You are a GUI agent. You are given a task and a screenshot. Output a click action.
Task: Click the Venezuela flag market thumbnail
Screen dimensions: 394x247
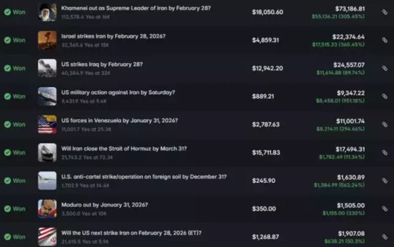tap(47, 124)
